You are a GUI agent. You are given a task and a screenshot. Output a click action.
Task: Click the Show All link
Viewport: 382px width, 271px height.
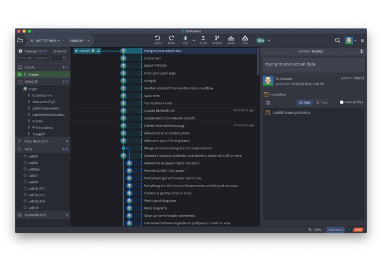pyautogui.click(x=60, y=51)
